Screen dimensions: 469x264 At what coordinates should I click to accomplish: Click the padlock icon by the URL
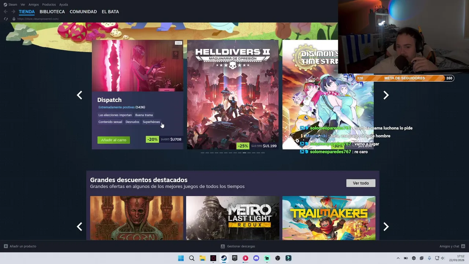pyautogui.click(x=14, y=19)
